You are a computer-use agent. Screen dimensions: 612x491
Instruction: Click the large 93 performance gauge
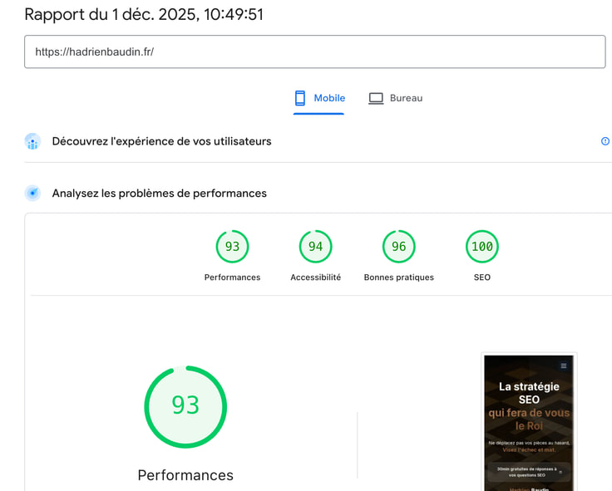[185, 406]
